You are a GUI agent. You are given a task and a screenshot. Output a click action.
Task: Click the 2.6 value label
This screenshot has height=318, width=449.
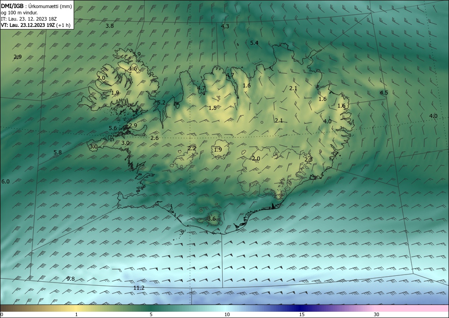point(154,138)
